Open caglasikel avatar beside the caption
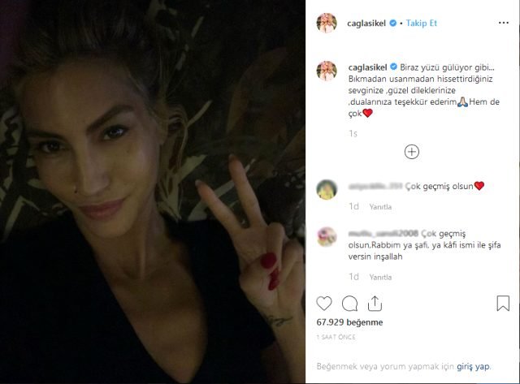Image resolution: width=520 pixels, height=384 pixels. point(327,71)
